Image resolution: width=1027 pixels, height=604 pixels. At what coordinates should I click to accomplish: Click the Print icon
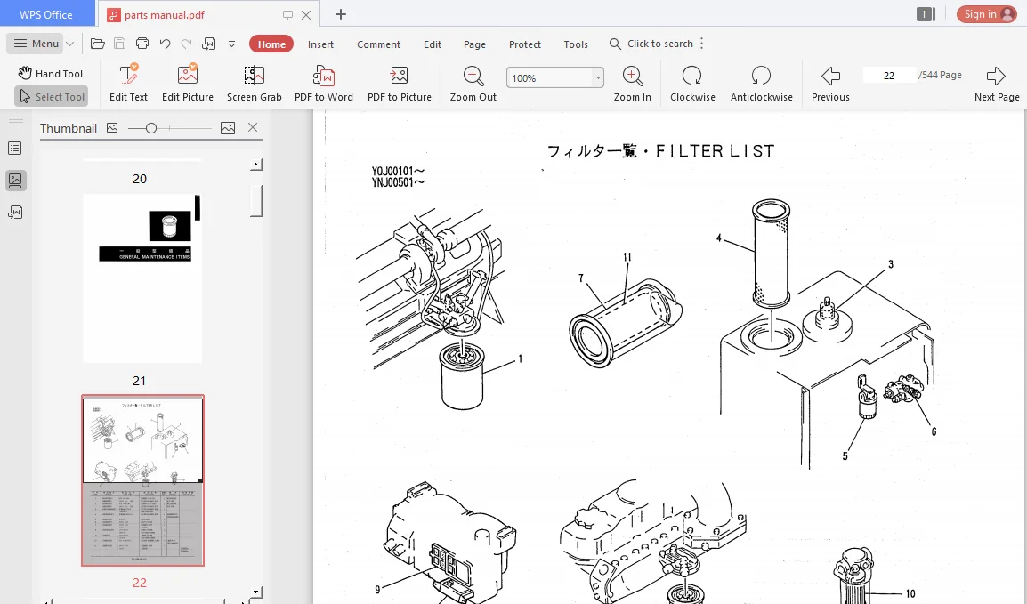(142, 44)
